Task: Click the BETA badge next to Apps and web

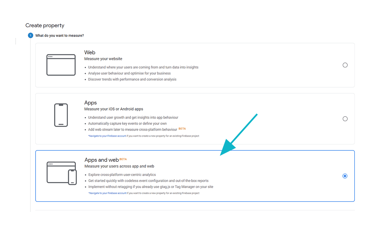Action: [123, 159]
